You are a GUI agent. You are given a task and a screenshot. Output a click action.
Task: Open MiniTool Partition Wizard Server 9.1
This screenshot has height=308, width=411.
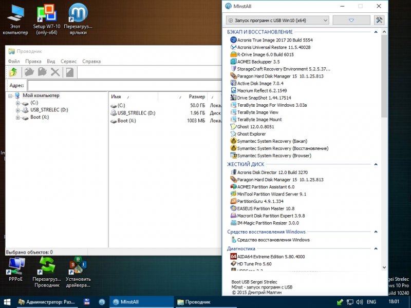click(268, 194)
